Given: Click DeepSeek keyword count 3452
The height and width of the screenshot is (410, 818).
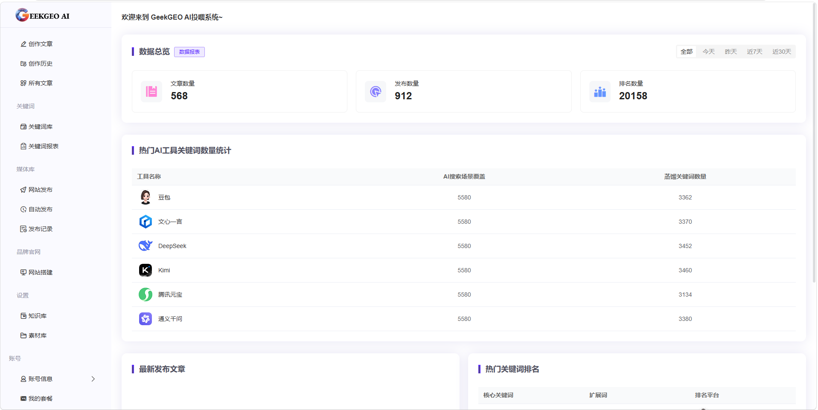Looking at the screenshot, I should click(685, 246).
